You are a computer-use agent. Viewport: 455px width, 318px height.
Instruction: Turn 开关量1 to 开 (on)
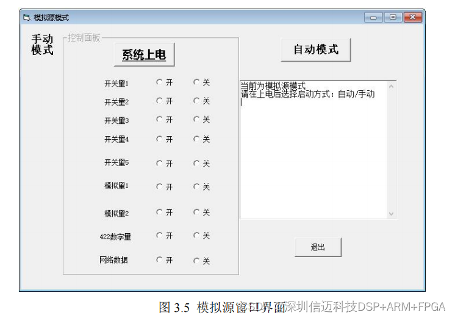pyautogui.click(x=159, y=82)
